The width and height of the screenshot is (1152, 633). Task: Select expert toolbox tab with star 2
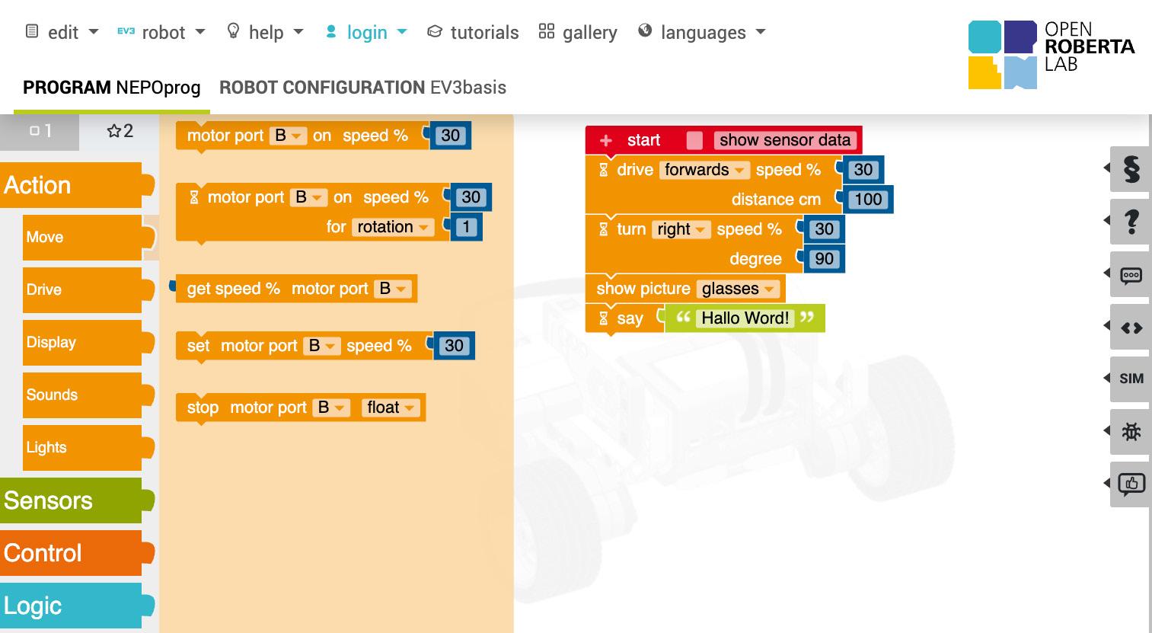[120, 131]
